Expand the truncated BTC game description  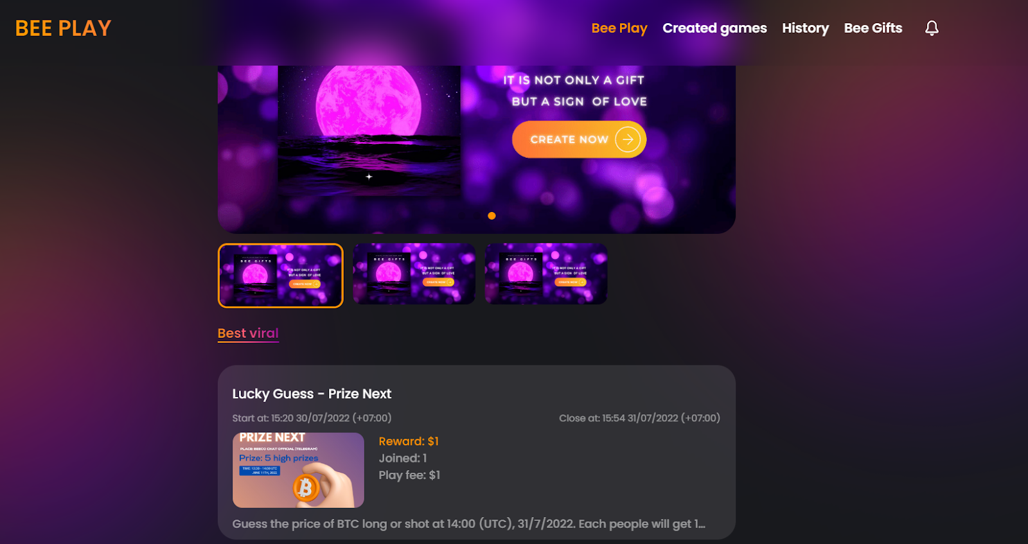point(468,524)
